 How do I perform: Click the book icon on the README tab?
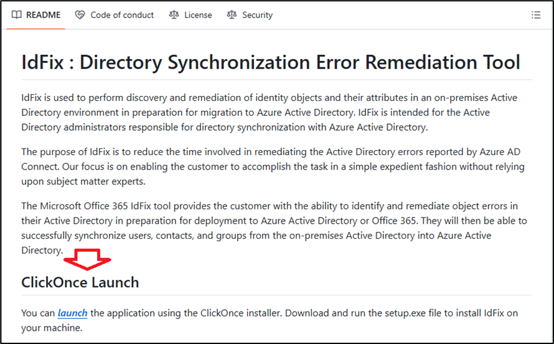point(17,15)
